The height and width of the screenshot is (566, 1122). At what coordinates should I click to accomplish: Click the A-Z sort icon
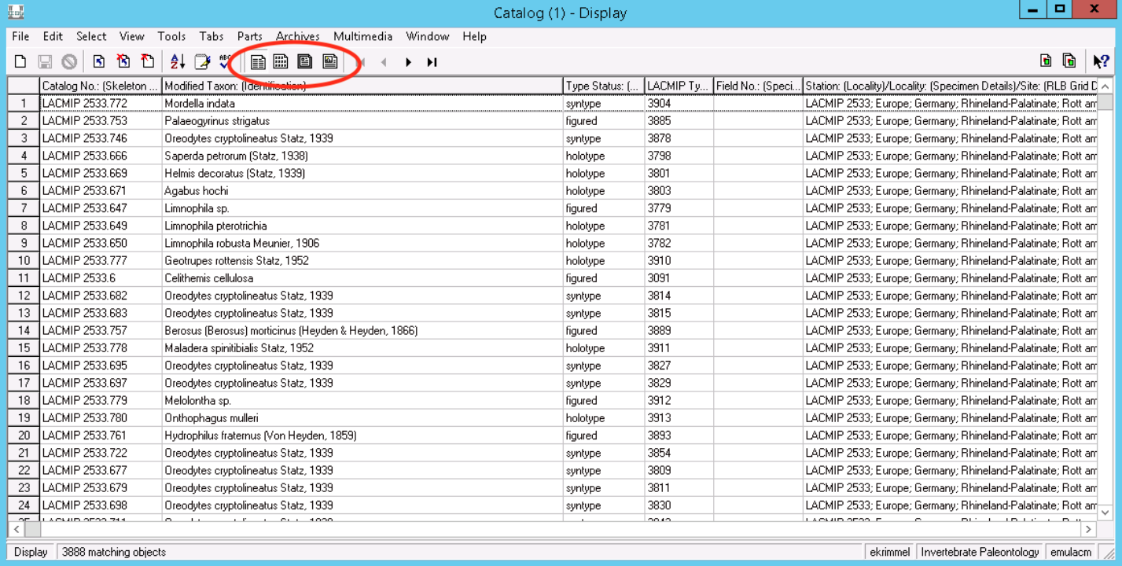coord(178,61)
